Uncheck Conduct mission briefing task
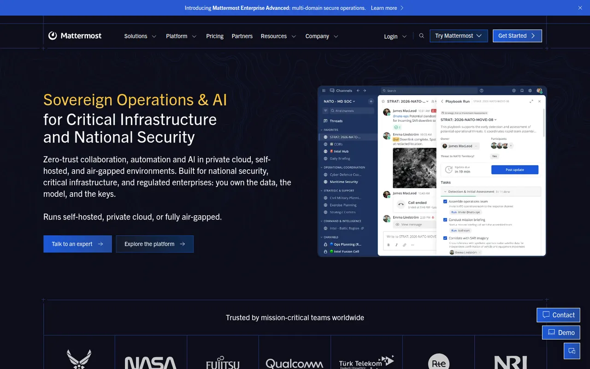Screen dimensions: 590x369 [x=445, y=220]
